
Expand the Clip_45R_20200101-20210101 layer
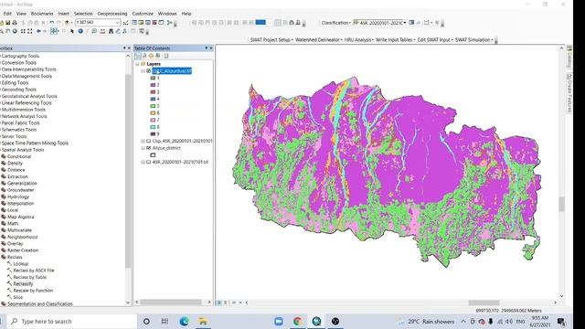(x=143, y=141)
